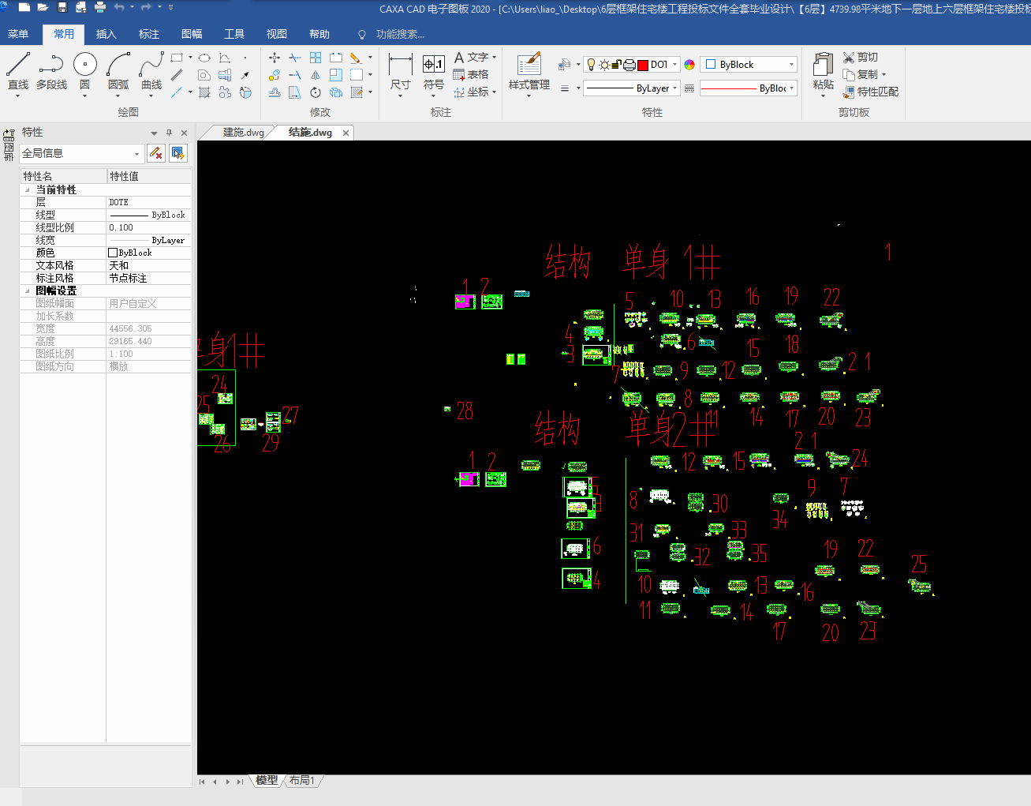Click the undo arrow icon

[x=119, y=8]
